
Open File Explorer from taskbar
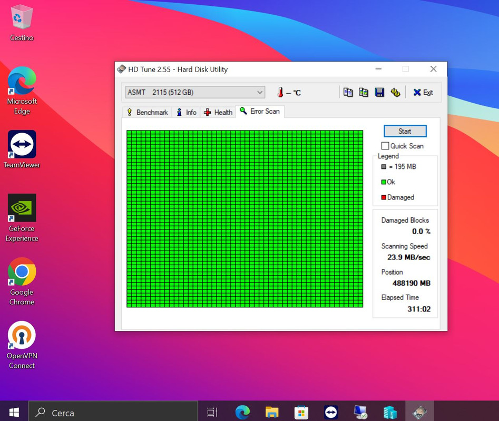pyautogui.click(x=272, y=413)
